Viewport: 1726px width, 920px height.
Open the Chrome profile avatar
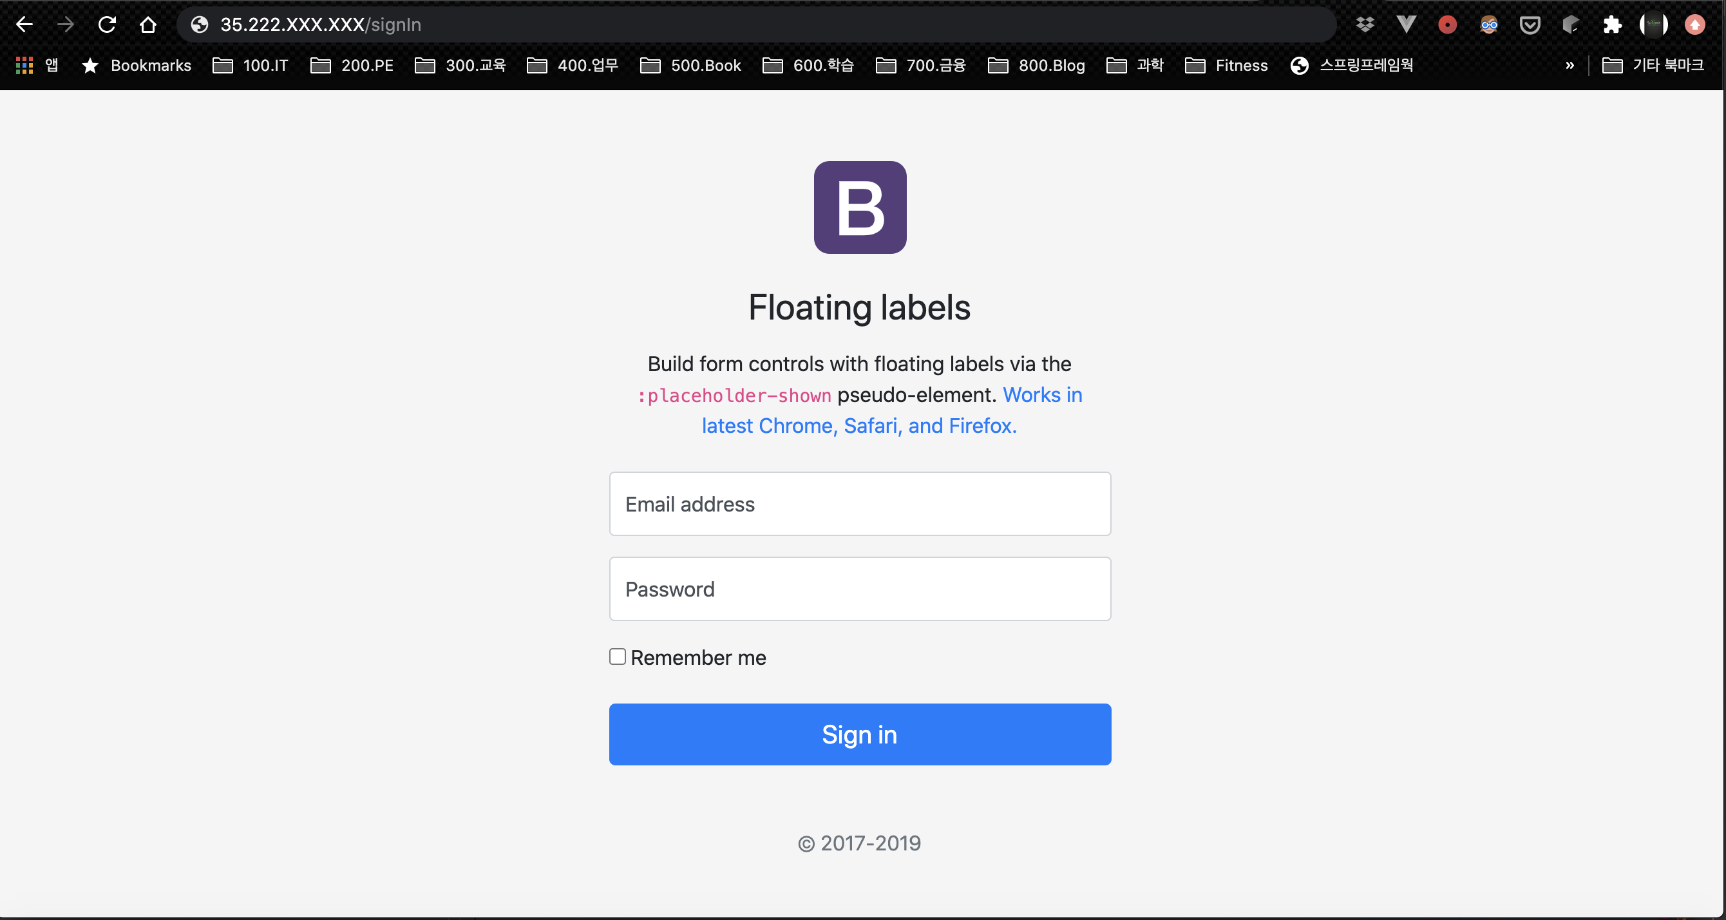coord(1654,24)
